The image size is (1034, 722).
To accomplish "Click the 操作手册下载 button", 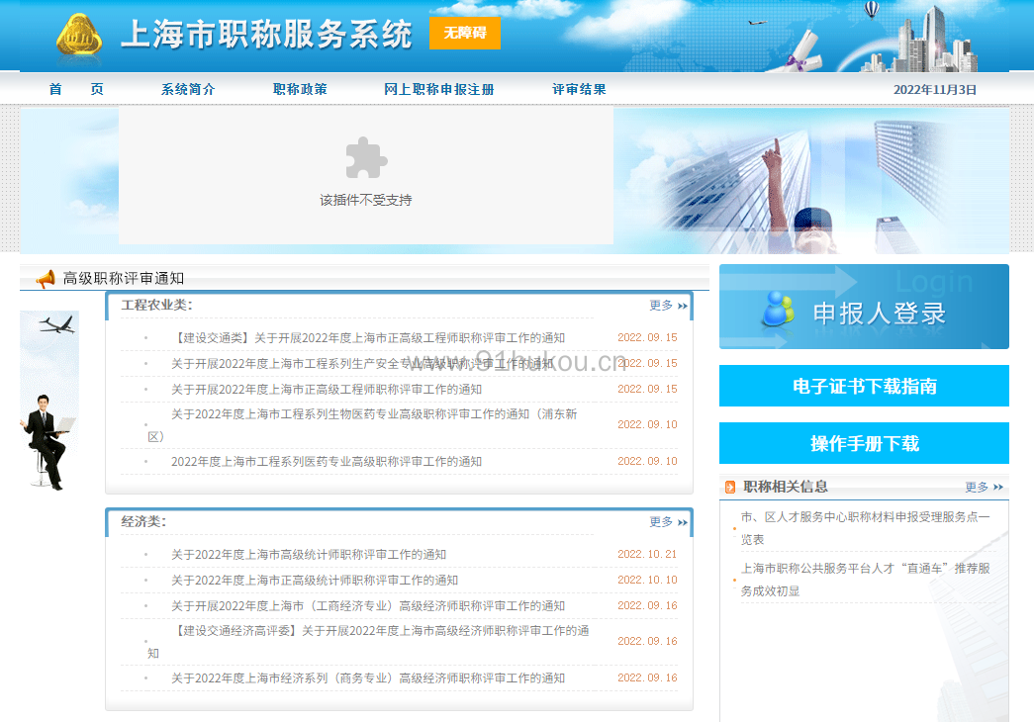I will [x=864, y=443].
